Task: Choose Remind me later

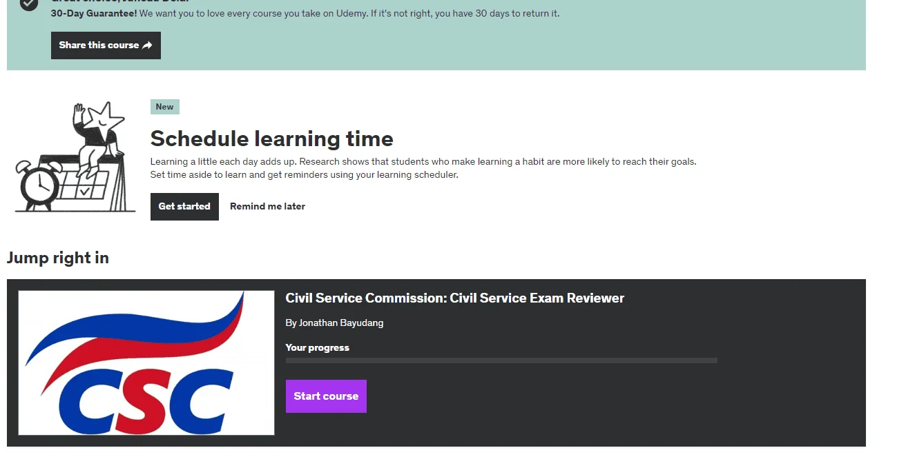Action: click(x=267, y=207)
